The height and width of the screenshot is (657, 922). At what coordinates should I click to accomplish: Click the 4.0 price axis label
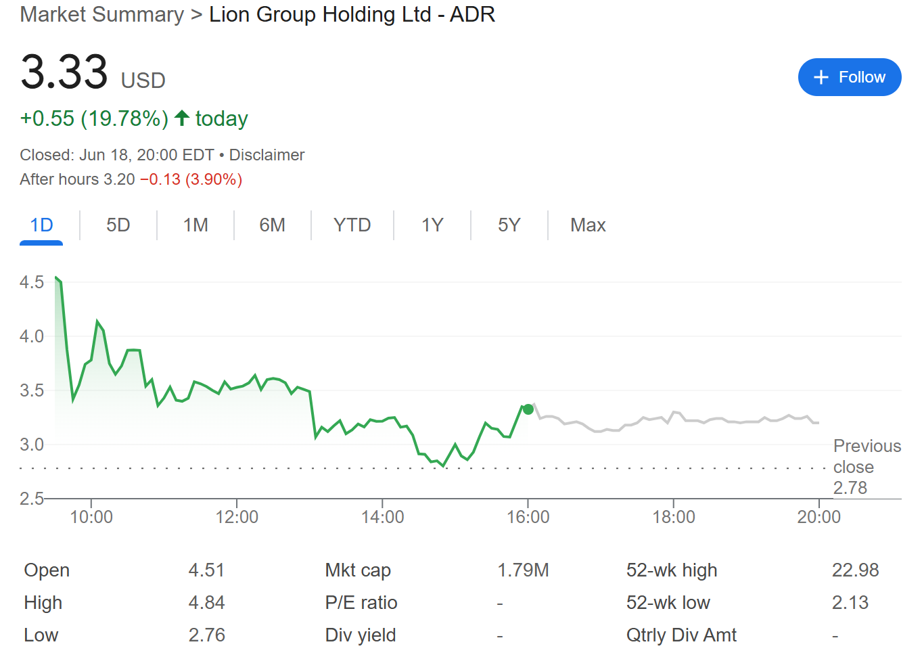click(x=32, y=336)
